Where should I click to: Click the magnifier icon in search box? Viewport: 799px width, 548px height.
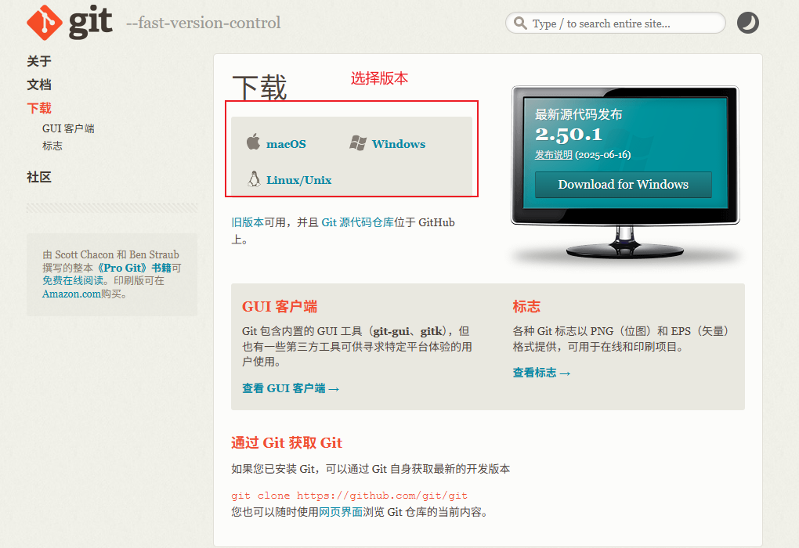click(520, 23)
